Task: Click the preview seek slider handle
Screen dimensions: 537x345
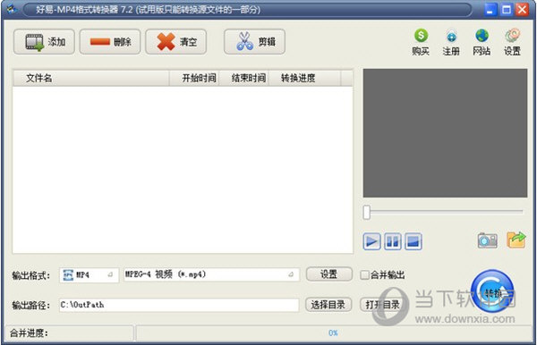Action: click(367, 213)
